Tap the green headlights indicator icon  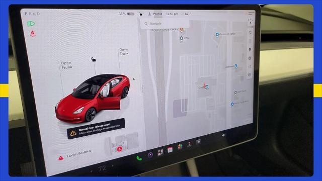click(31, 24)
